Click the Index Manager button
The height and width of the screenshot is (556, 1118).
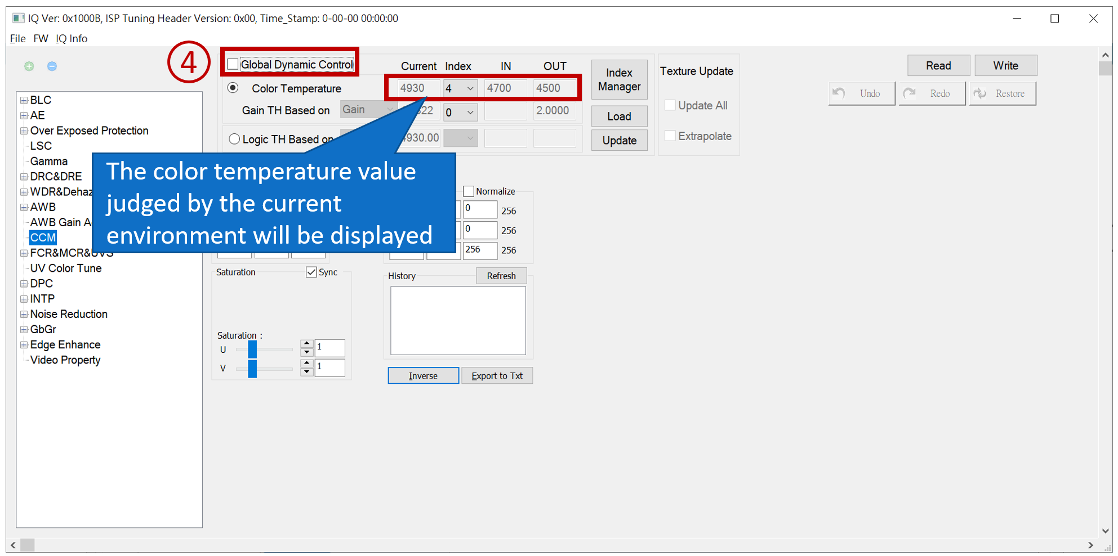[619, 79]
